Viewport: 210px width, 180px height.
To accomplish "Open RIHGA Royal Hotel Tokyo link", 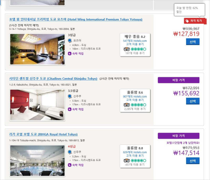I will click(43, 134).
